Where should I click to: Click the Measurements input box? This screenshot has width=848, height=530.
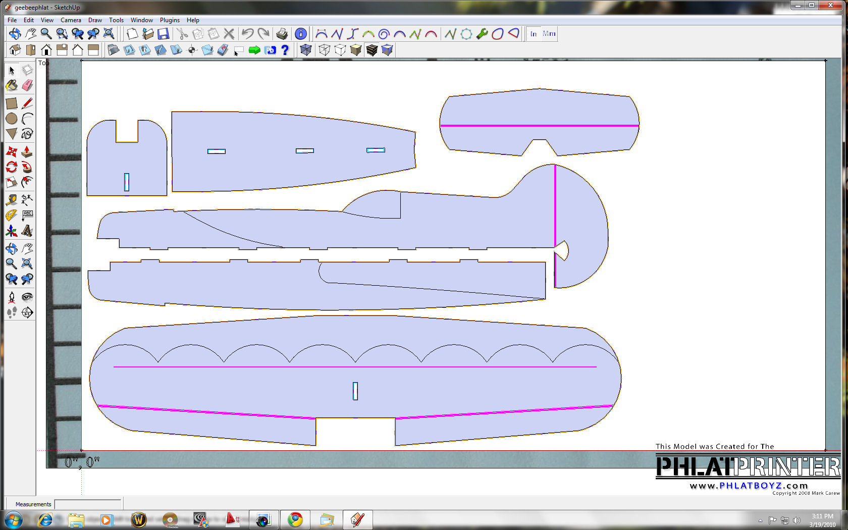[88, 504]
